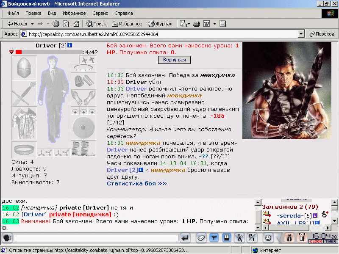Click the EXIT door icon

click(x=302, y=237)
